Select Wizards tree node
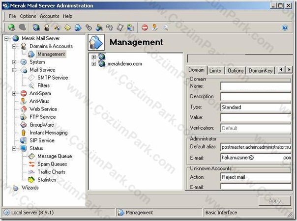This screenshot has height=221, width=297. pos(30,188)
